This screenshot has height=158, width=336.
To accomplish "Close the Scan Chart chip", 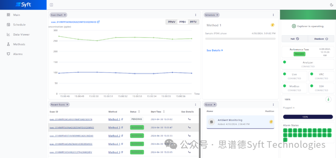I will [65, 15].
